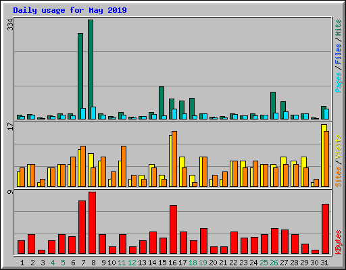
Task: Click day label 17 on x-axis
Action: click(x=182, y=263)
